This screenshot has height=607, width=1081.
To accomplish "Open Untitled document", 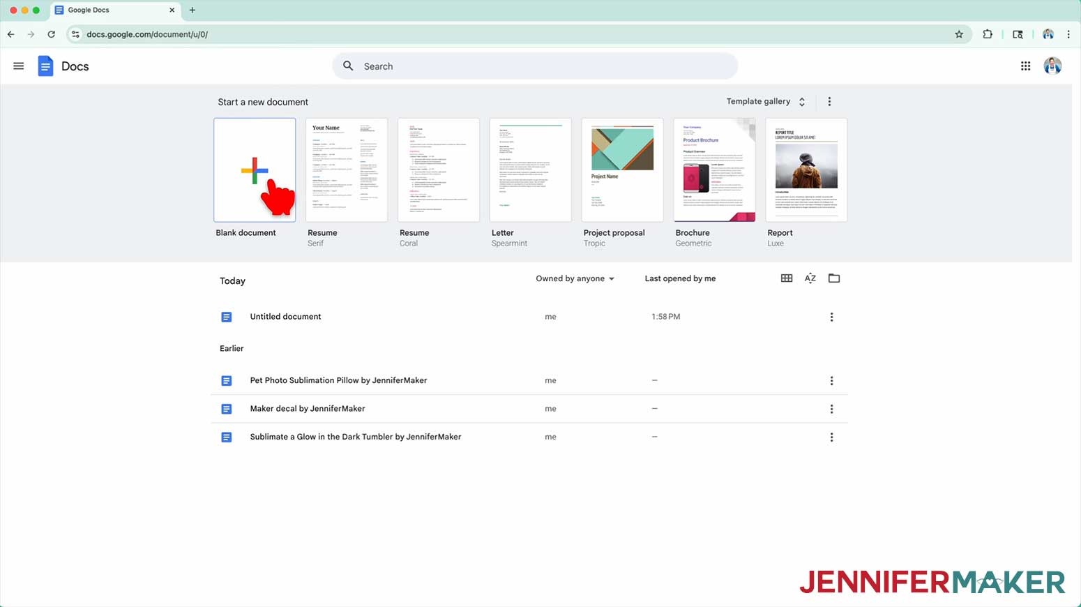I will [x=286, y=317].
